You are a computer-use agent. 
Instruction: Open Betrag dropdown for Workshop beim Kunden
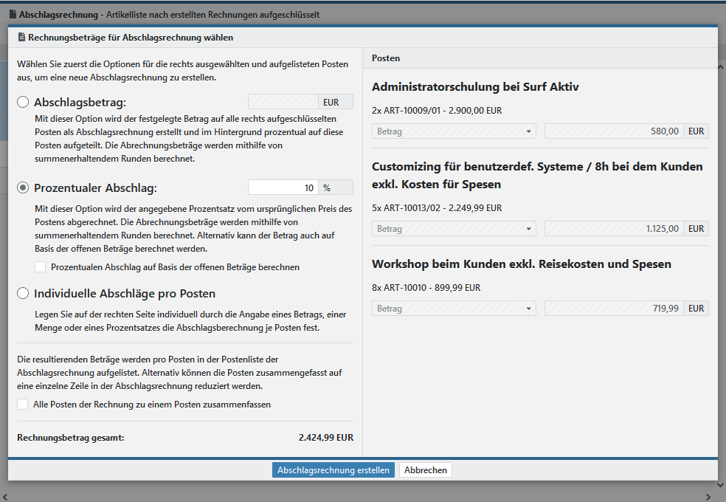point(453,309)
